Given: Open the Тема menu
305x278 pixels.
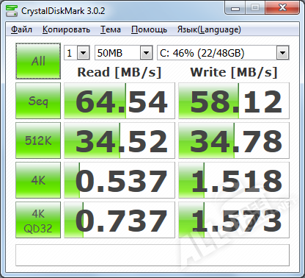Looking at the screenshot, I should [x=111, y=29].
